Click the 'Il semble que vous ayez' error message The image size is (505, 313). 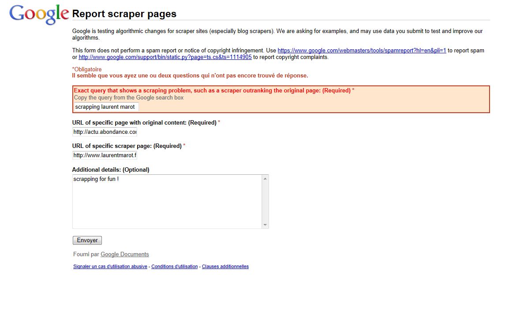(190, 76)
